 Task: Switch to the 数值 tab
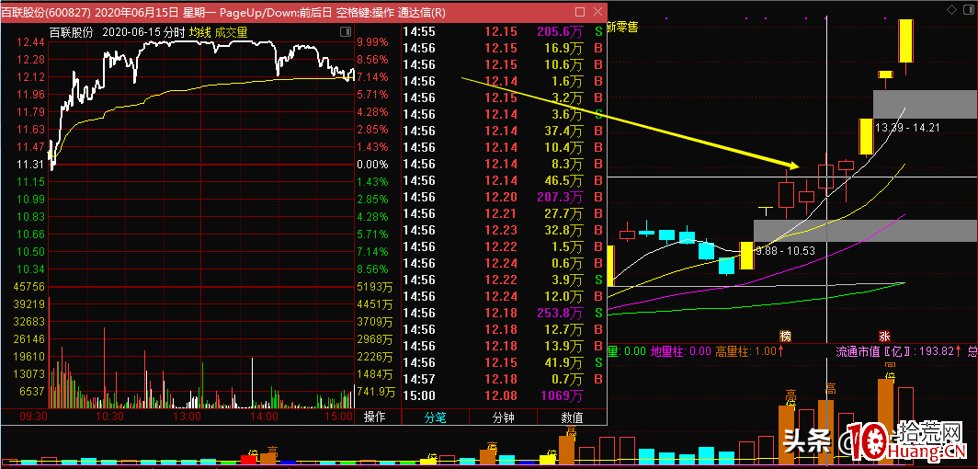(x=572, y=418)
